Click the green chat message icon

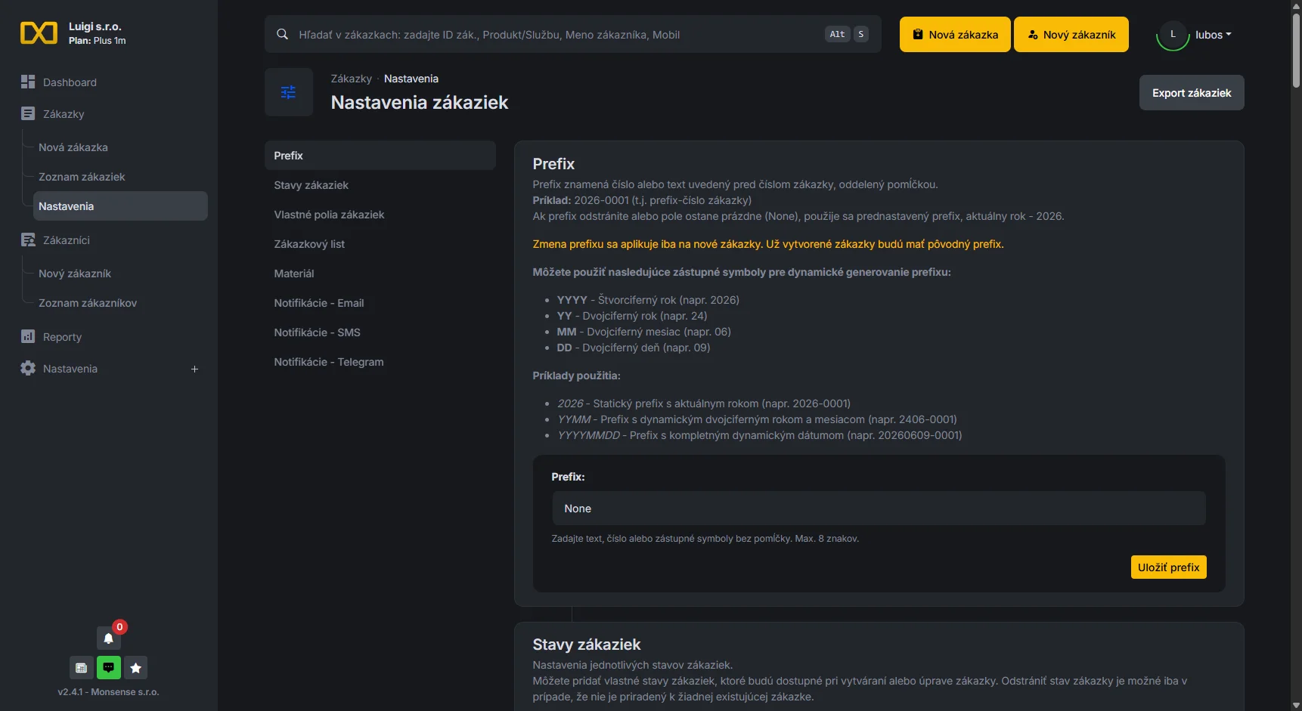(x=108, y=668)
